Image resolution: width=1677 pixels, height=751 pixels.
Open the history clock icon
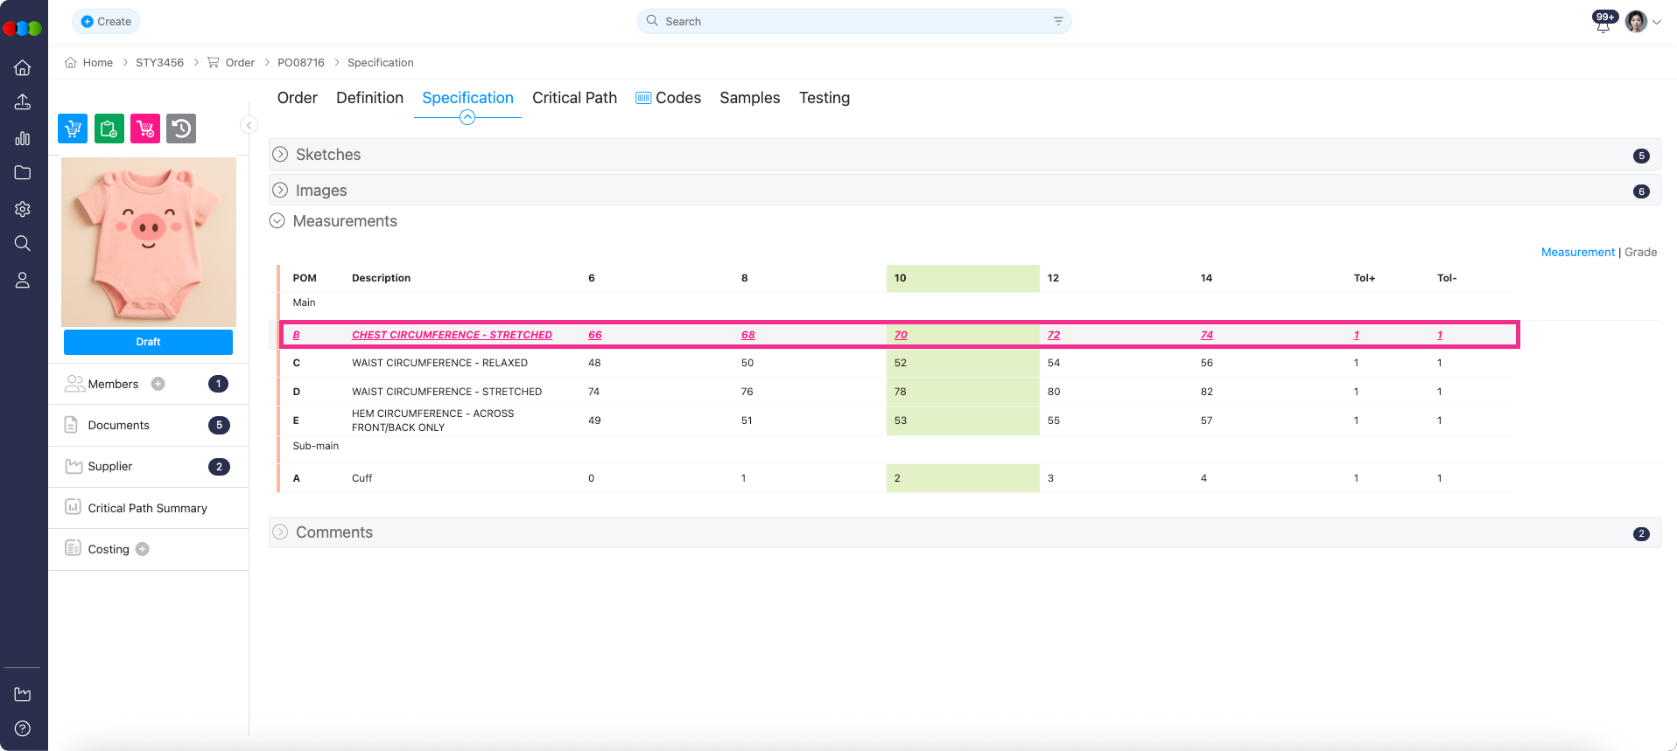[181, 129]
